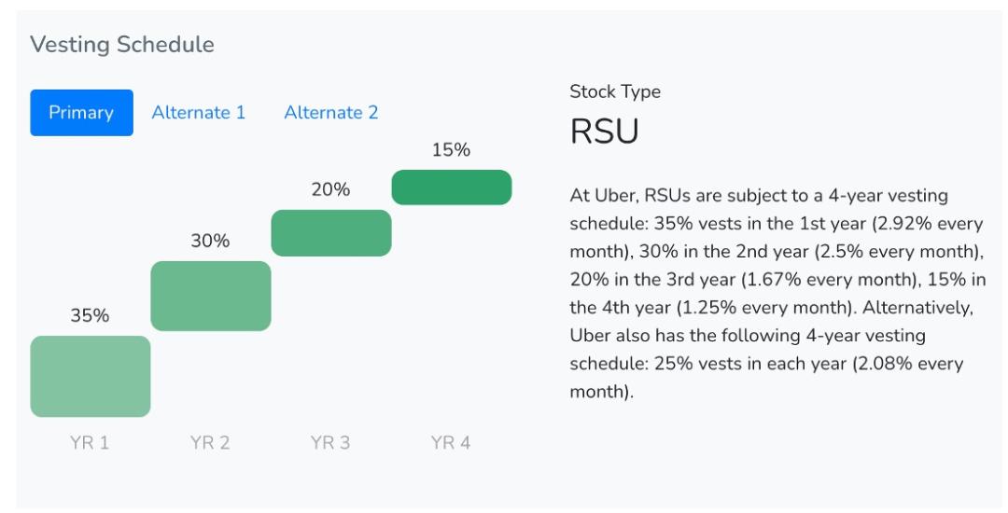
Task: Click the YR 2 axis label
Action: point(210,443)
